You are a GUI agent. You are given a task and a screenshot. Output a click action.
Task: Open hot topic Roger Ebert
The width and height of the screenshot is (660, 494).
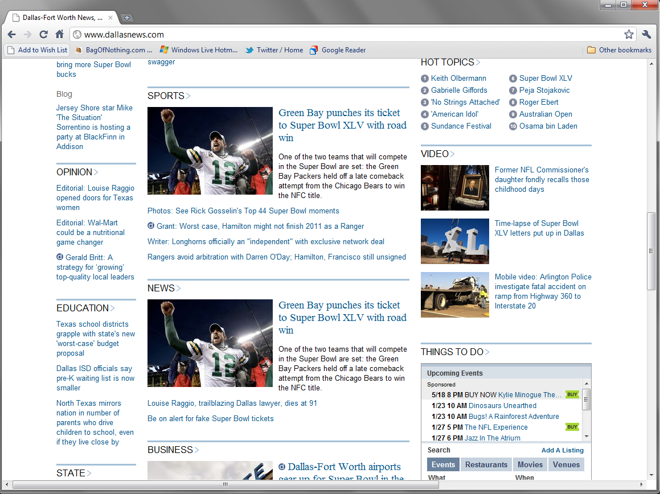[539, 102]
